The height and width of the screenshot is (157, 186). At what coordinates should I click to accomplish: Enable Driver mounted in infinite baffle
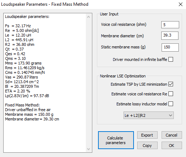click(x=171, y=60)
